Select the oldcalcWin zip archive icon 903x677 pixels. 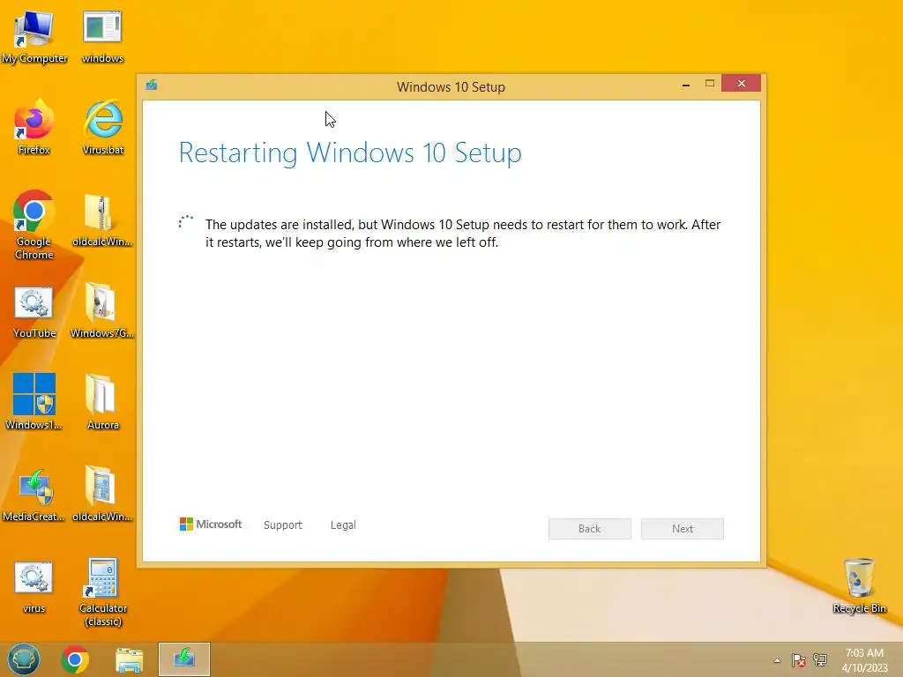[x=102, y=219]
